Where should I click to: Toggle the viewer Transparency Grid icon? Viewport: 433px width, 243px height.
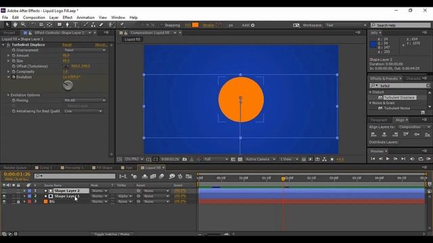click(x=240, y=159)
